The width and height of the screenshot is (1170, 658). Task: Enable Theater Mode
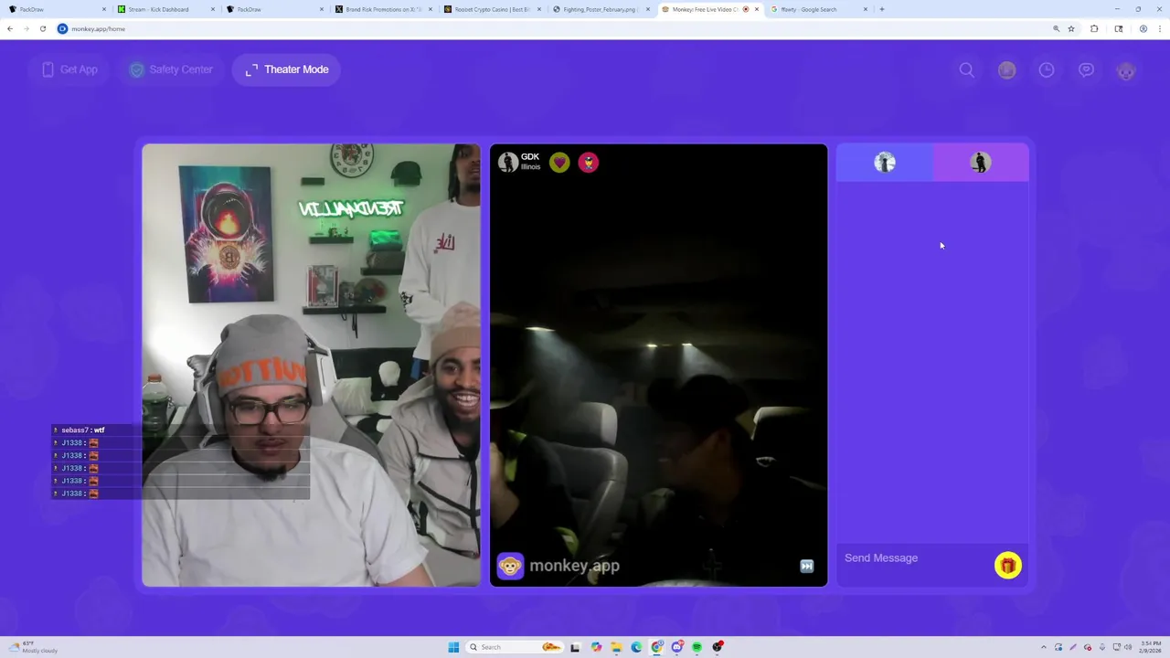coord(286,69)
